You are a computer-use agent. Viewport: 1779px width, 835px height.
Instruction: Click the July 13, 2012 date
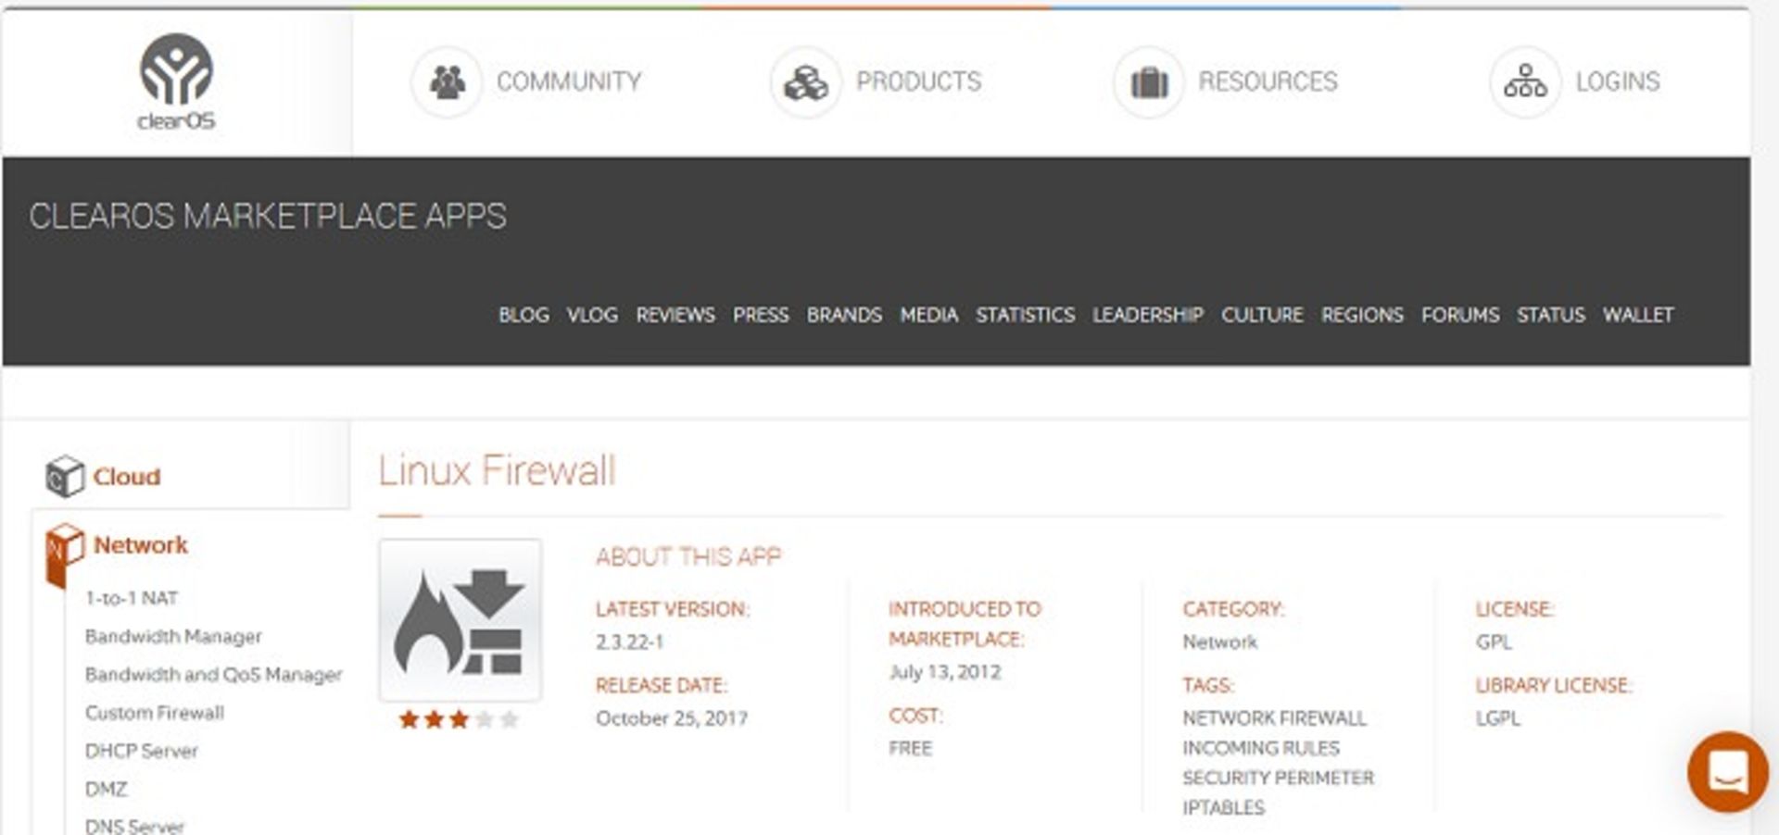pyautogui.click(x=945, y=671)
